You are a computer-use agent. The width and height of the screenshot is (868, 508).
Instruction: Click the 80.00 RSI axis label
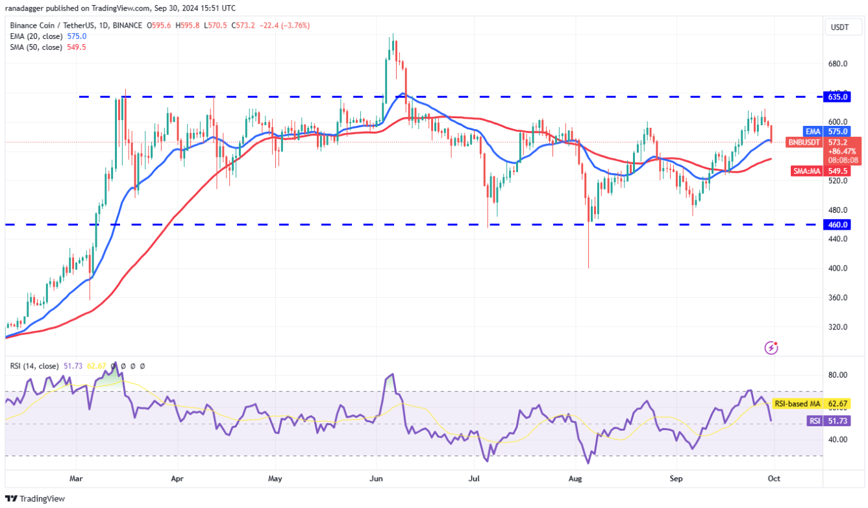point(837,375)
